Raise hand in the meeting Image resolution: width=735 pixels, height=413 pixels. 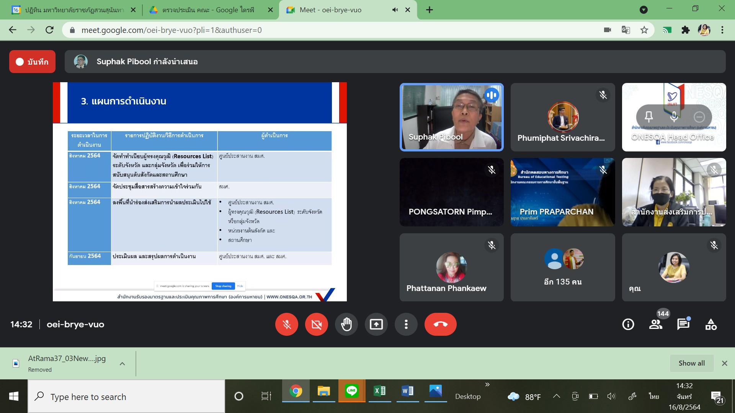pos(346,324)
